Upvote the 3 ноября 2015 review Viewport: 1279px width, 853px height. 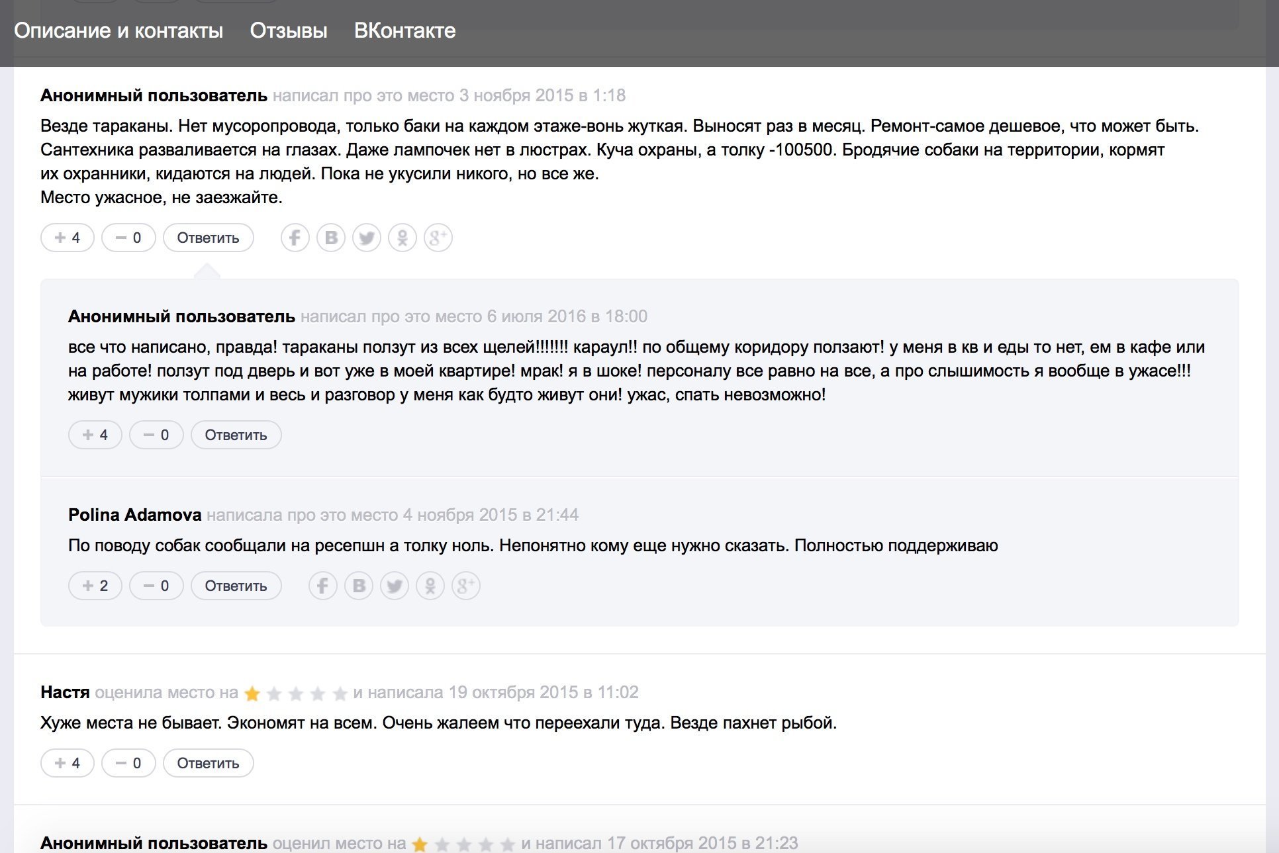[68, 238]
